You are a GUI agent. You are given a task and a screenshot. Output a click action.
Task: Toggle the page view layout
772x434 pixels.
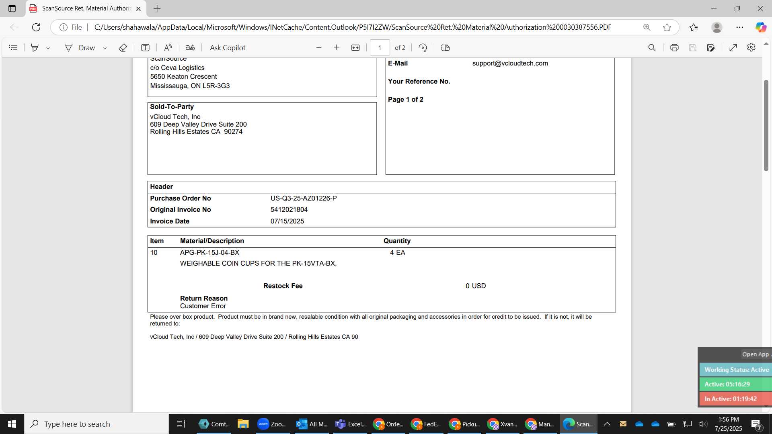coord(446,47)
